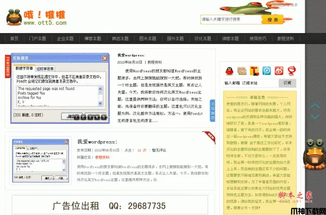
Task: Click the red NetEase mascot icon
Action: (x=292, y=71)
